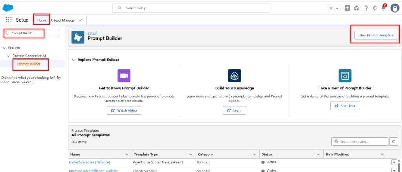Click the SETUP breadcrumb label

pyautogui.click(x=92, y=34)
